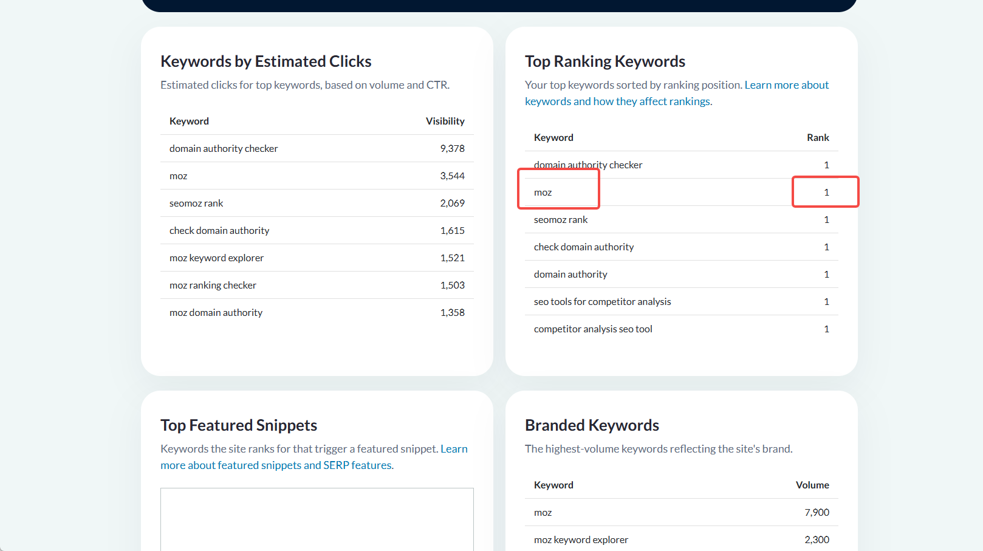Click the Visibility column header
The width and height of the screenshot is (983, 551).
445,121
